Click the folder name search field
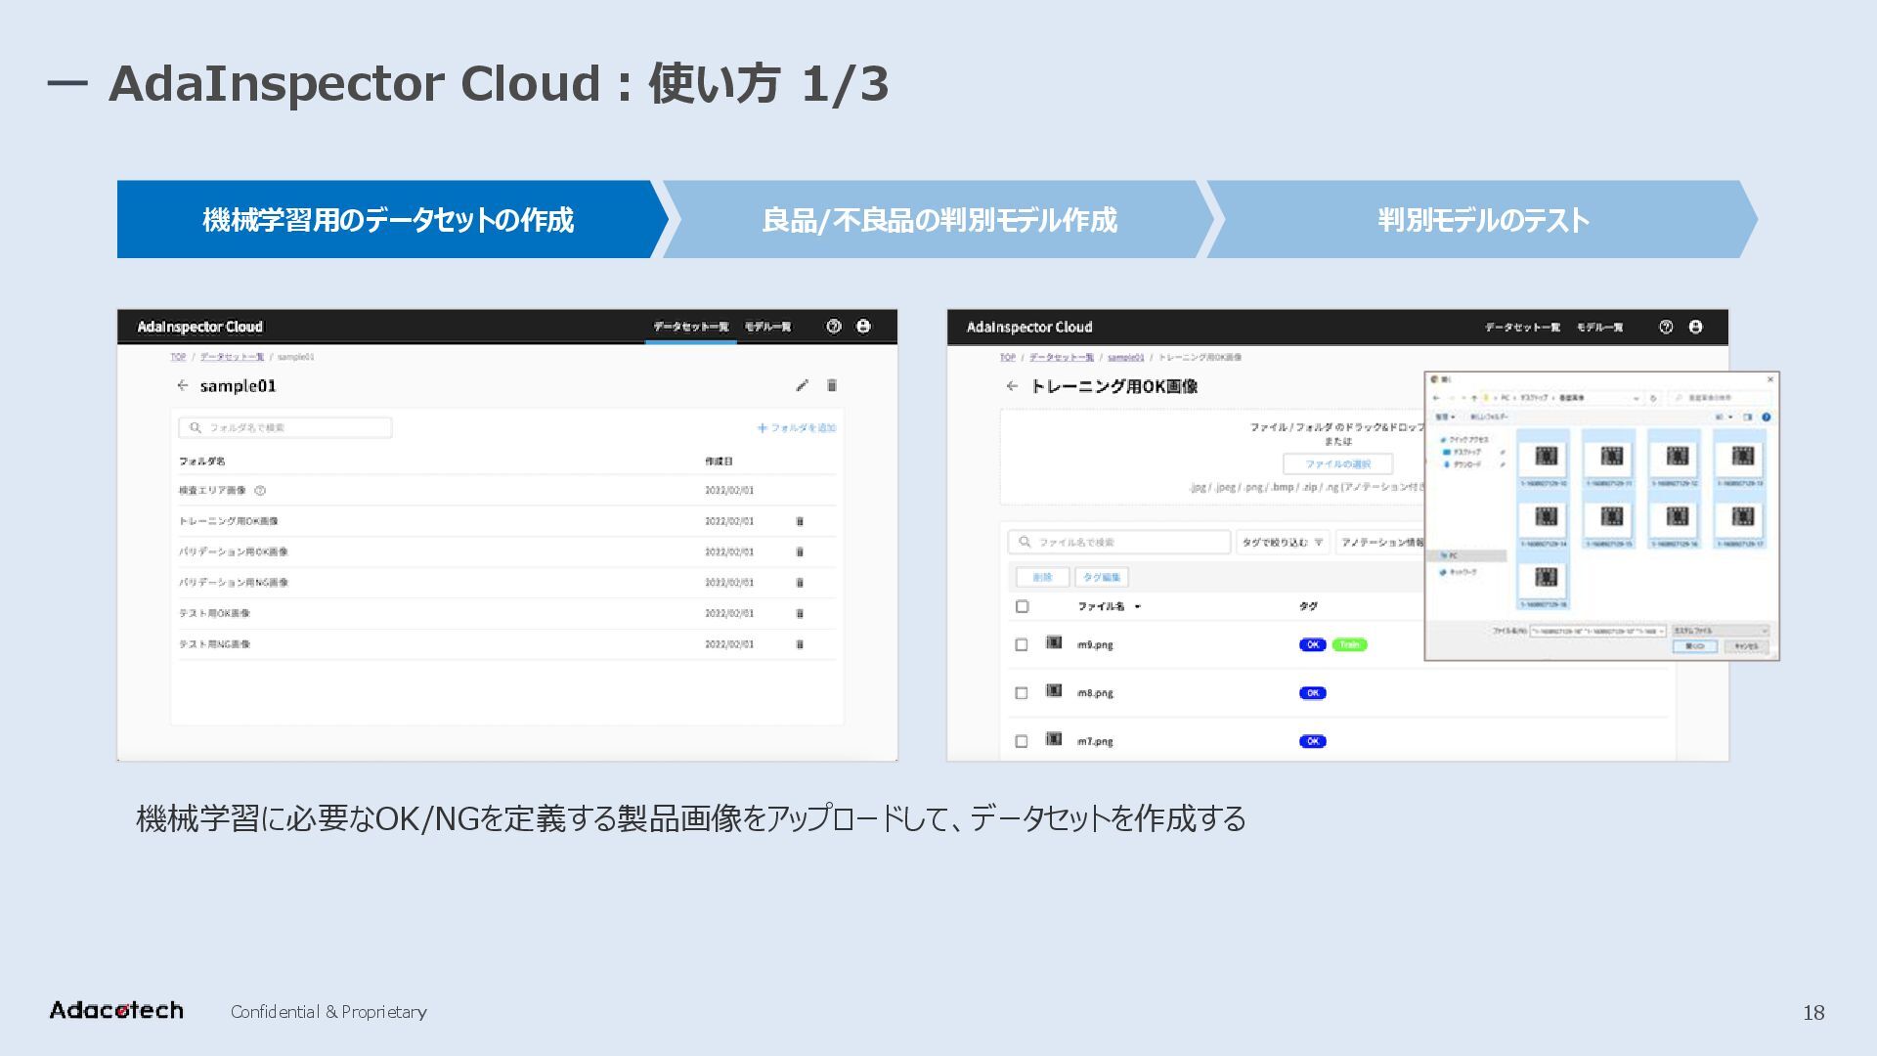1877x1056 pixels. point(285,427)
